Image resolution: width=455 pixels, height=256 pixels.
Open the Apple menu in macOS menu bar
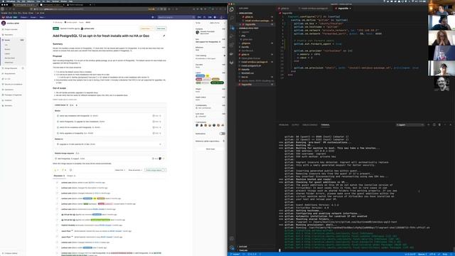point(4,1)
